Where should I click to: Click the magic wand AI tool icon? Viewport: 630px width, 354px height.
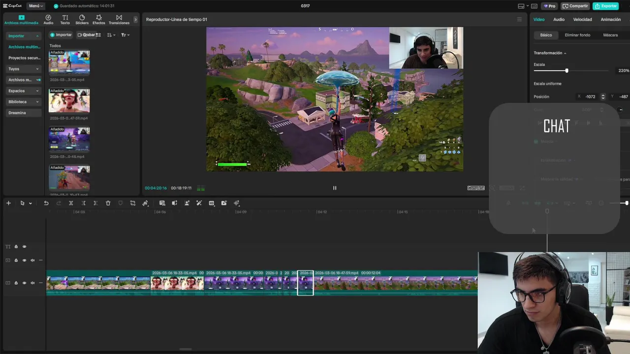(x=199, y=203)
